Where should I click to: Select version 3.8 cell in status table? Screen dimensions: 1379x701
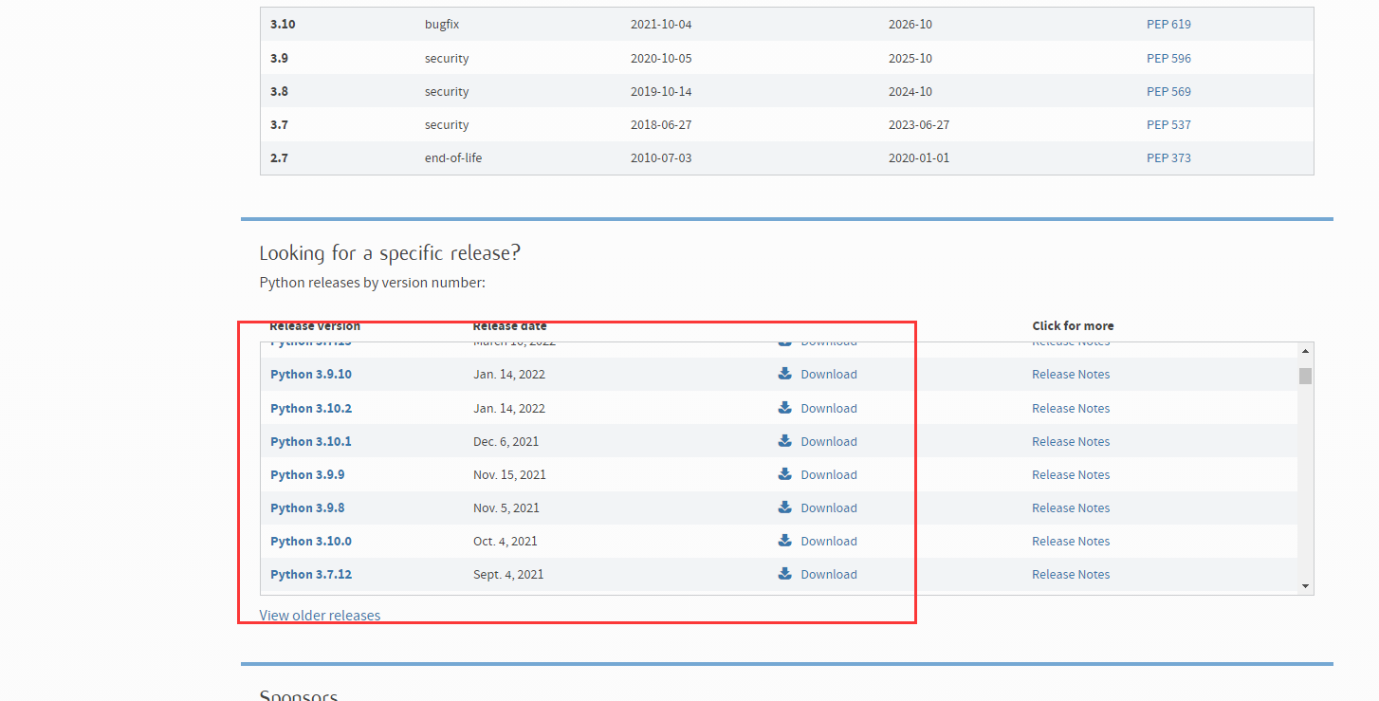click(x=279, y=92)
